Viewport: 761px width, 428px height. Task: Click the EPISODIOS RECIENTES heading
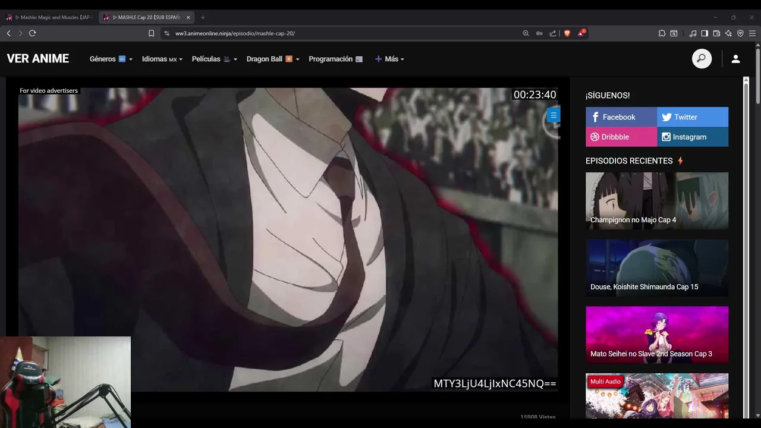629,161
